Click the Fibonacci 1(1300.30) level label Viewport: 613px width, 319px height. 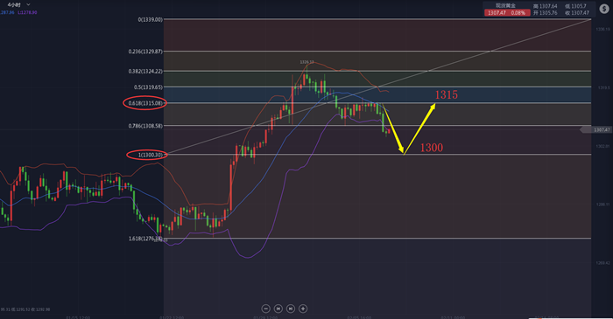coord(151,156)
